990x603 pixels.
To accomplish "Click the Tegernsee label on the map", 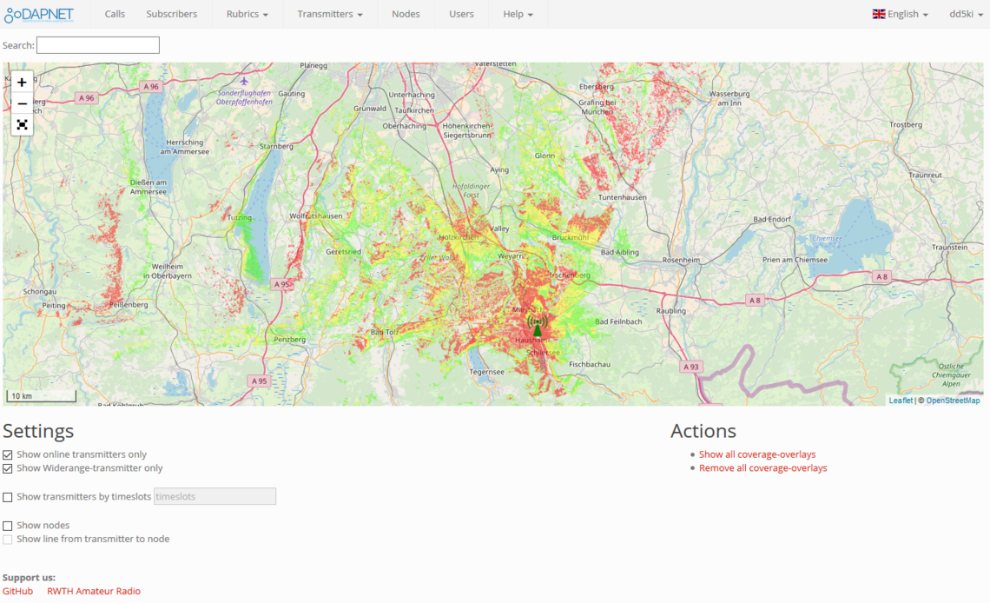I will pyautogui.click(x=487, y=372).
